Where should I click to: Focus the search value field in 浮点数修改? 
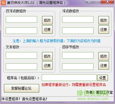[78, 19]
